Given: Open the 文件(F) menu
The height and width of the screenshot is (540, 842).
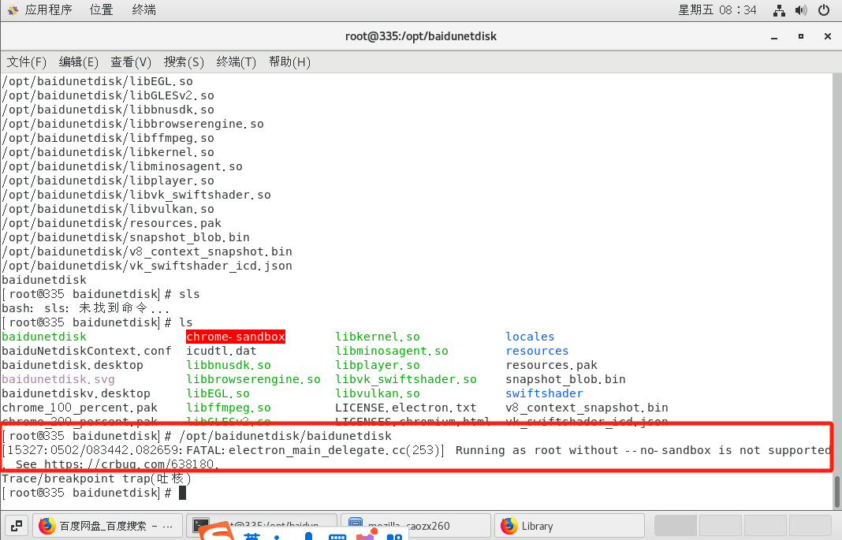Looking at the screenshot, I should (26, 62).
